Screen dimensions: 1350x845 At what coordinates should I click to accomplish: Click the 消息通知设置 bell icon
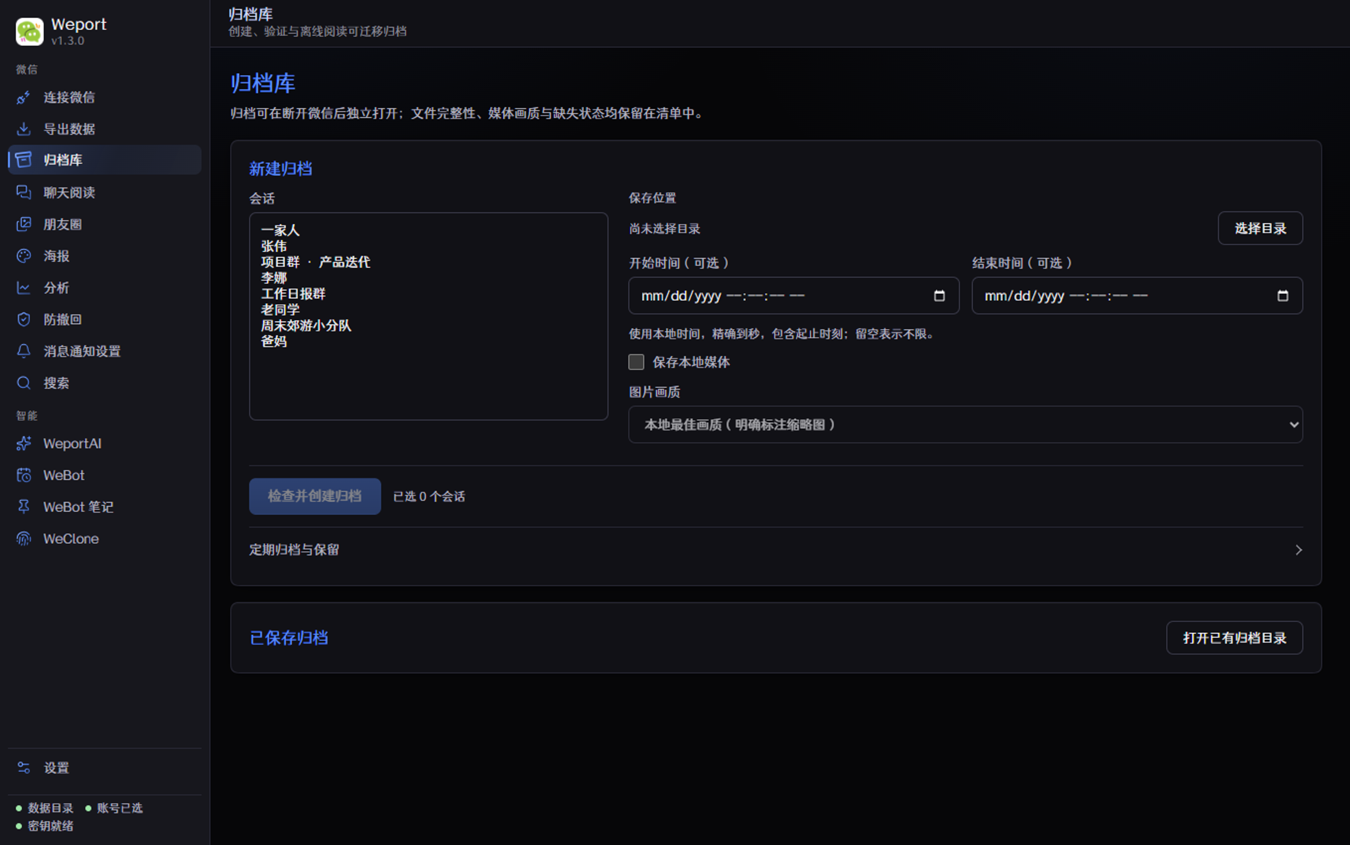23,351
